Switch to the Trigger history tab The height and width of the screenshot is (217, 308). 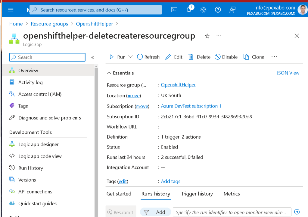(x=197, y=194)
